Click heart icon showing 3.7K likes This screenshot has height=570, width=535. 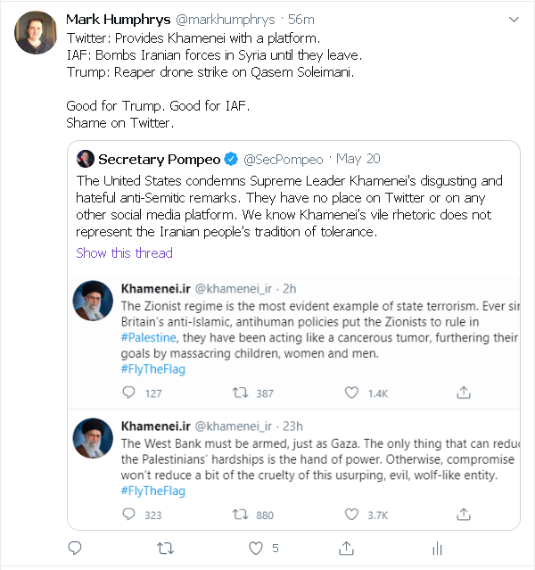pyautogui.click(x=352, y=515)
